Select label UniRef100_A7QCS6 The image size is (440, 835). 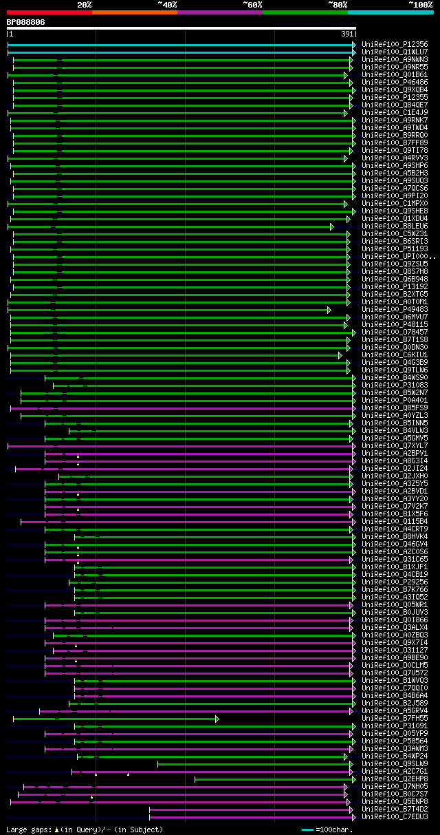395,188
